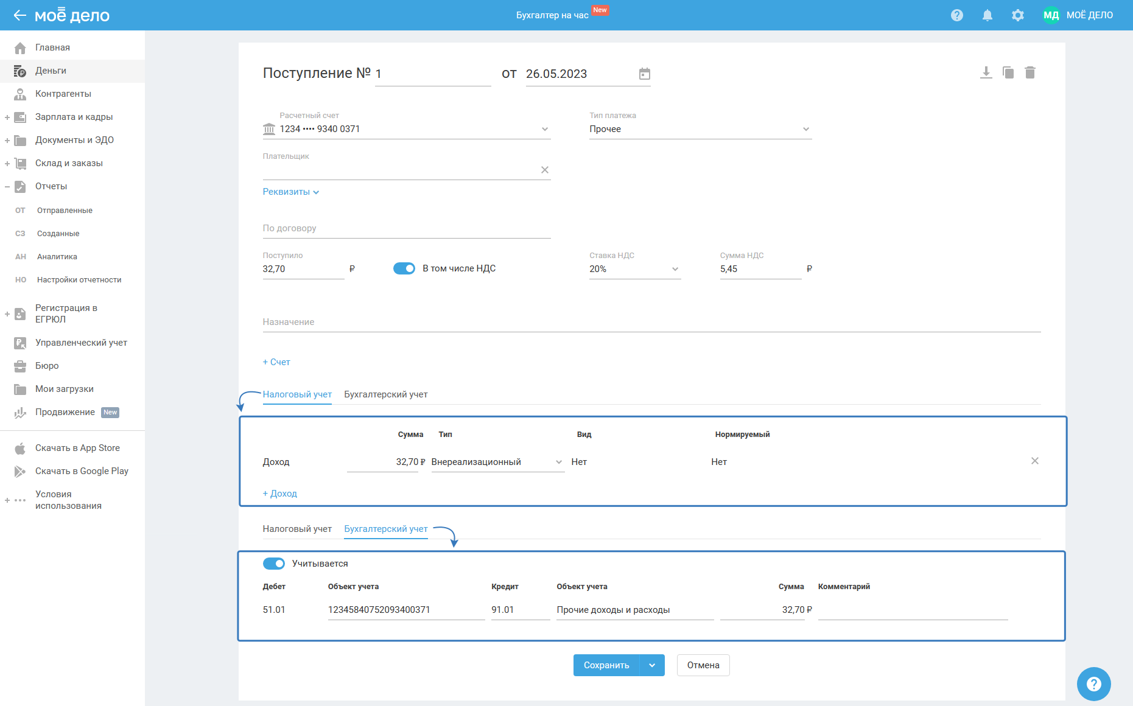Viewport: 1133px width, 706px height.
Task: Open notifications bell
Action: click(x=987, y=15)
